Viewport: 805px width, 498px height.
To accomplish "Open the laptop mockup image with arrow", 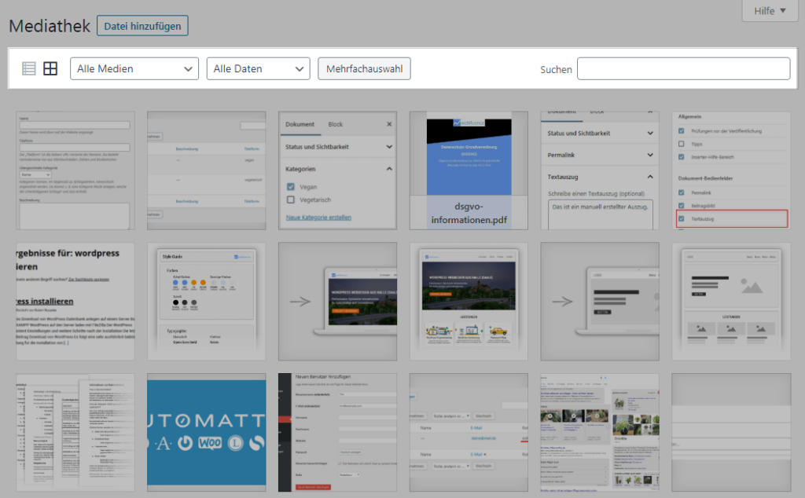I will point(337,302).
